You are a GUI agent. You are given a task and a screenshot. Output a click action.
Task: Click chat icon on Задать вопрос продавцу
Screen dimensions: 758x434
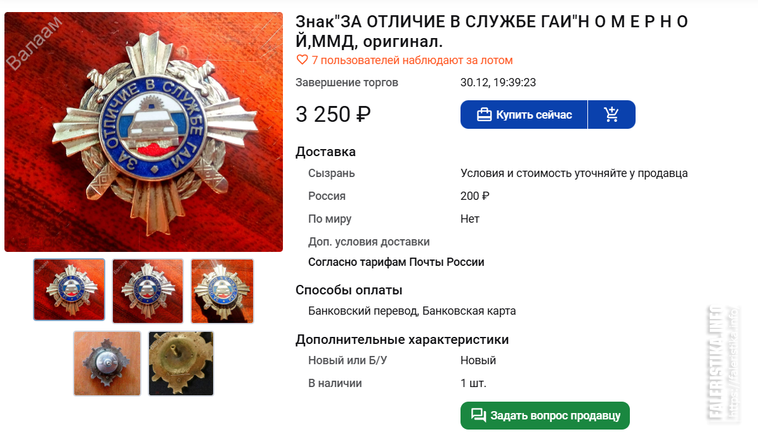tap(478, 415)
